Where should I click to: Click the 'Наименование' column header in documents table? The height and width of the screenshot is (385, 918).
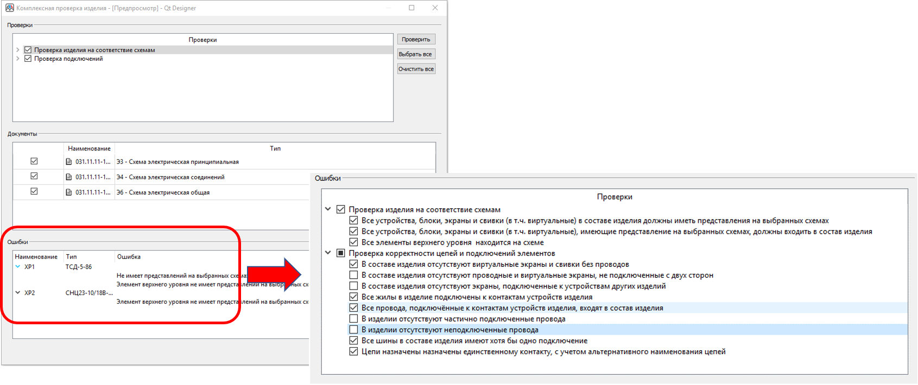pyautogui.click(x=89, y=148)
